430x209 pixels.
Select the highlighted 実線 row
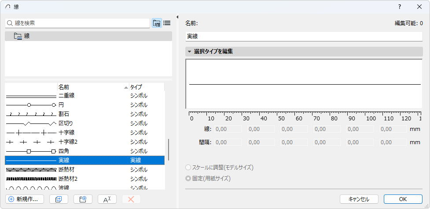point(85,160)
